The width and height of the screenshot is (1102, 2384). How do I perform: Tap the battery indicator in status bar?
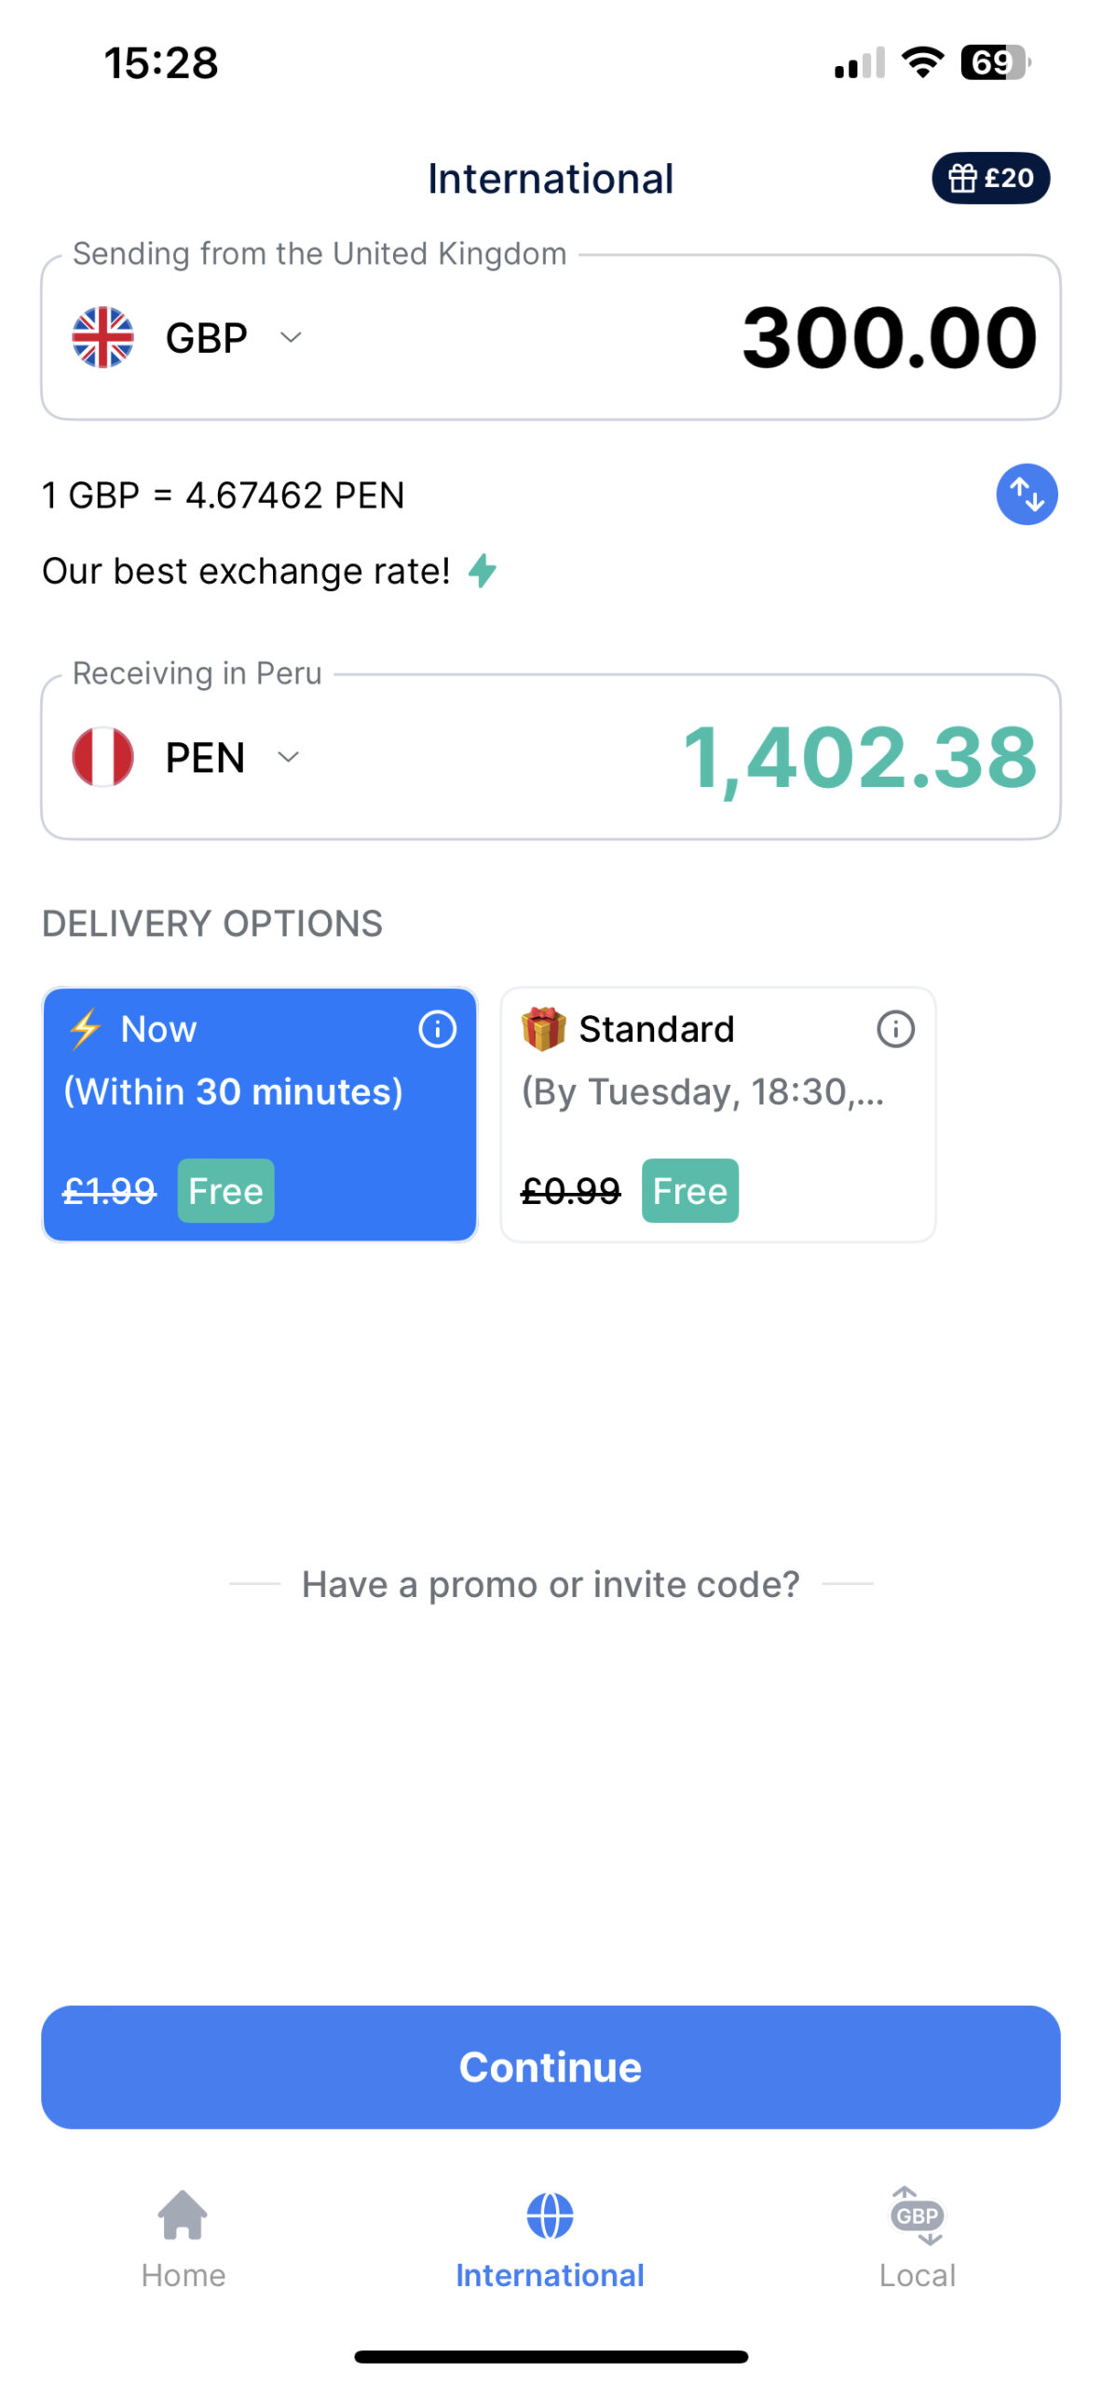tap(995, 63)
